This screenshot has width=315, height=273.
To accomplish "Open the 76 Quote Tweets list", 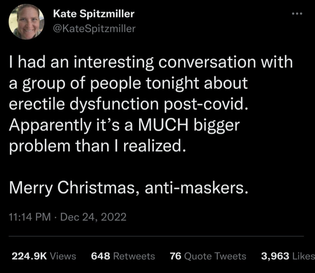I will tap(208, 256).
